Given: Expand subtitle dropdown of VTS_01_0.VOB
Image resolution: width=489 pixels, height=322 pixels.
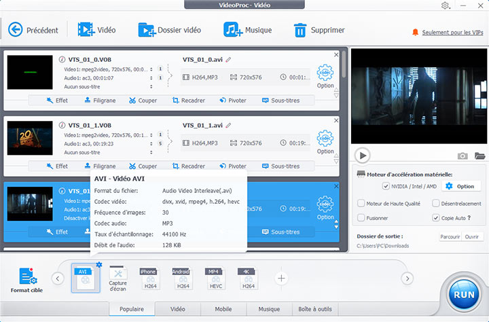Looking at the screenshot, I should [151, 87].
